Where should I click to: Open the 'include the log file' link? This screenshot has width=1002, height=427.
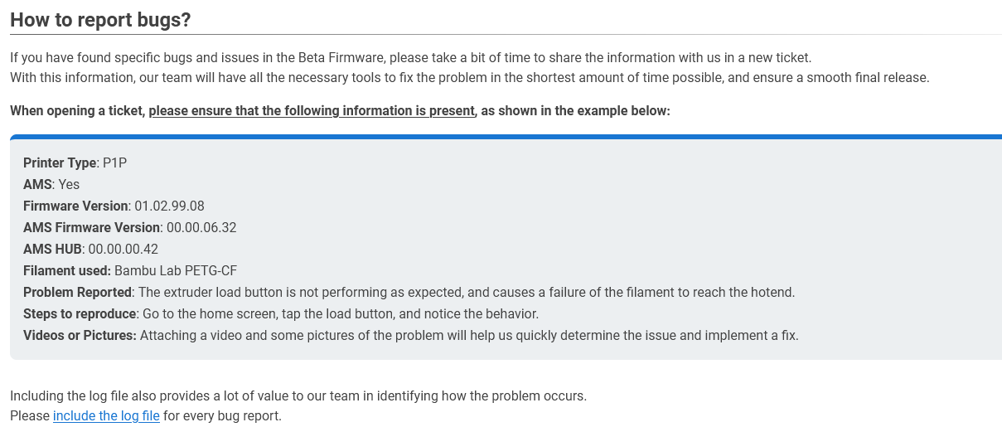[x=106, y=415]
